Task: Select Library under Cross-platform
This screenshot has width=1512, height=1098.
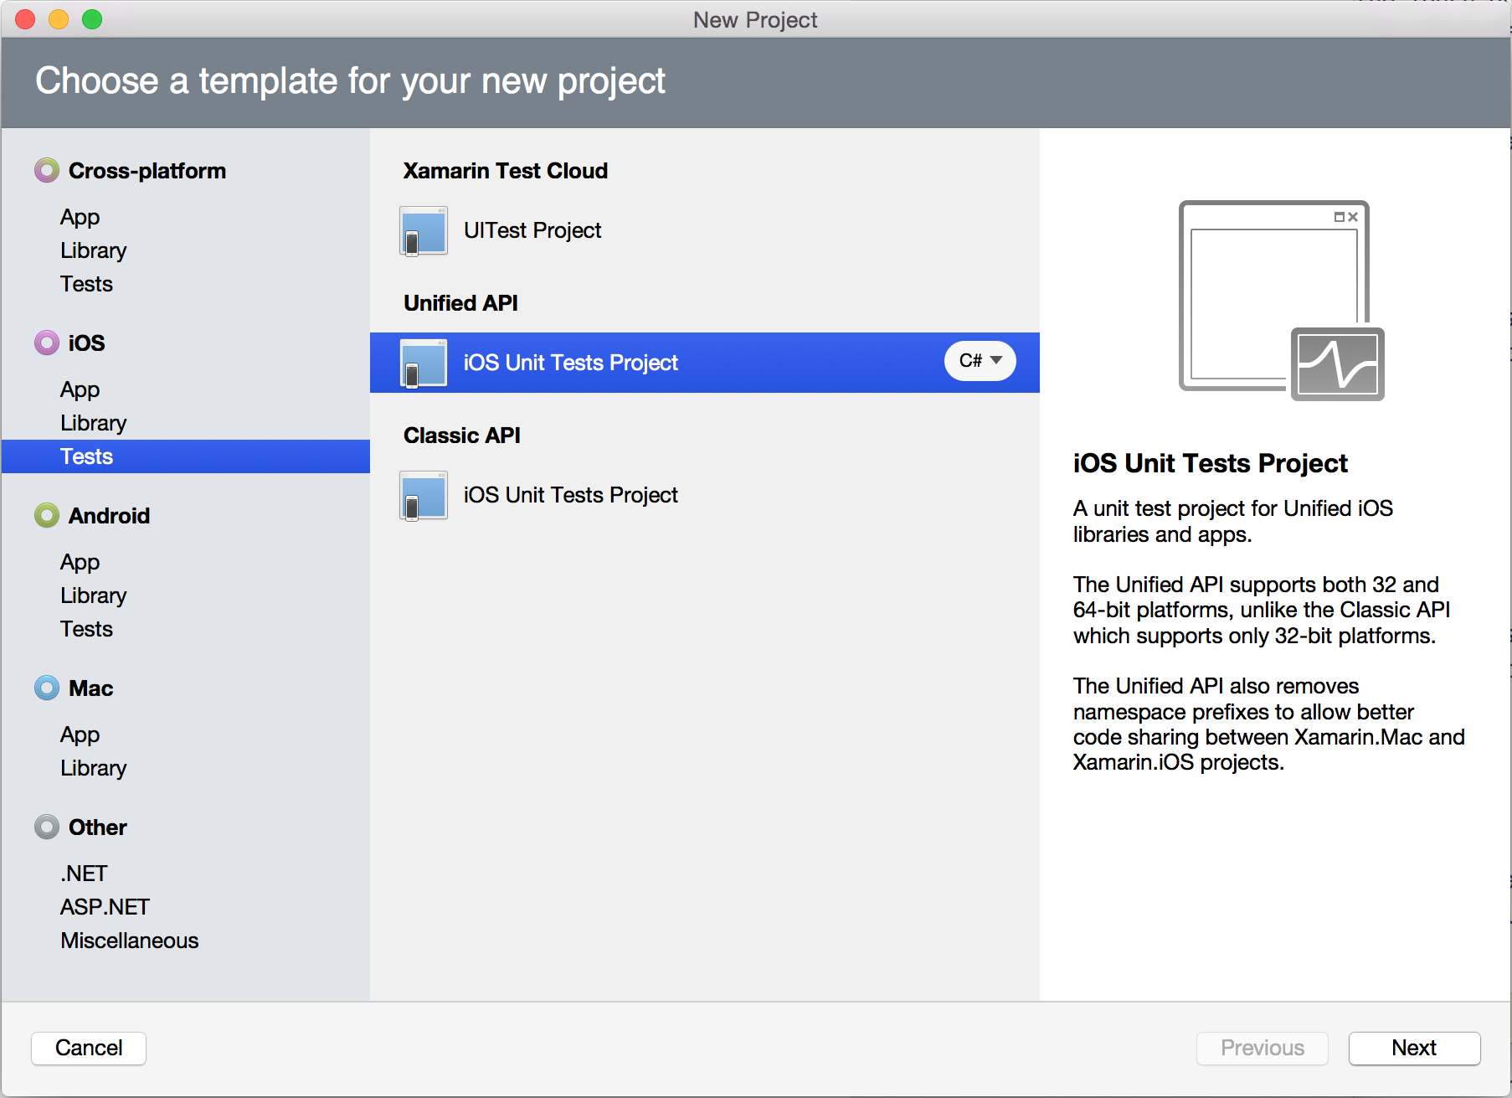Action: pos(94,250)
